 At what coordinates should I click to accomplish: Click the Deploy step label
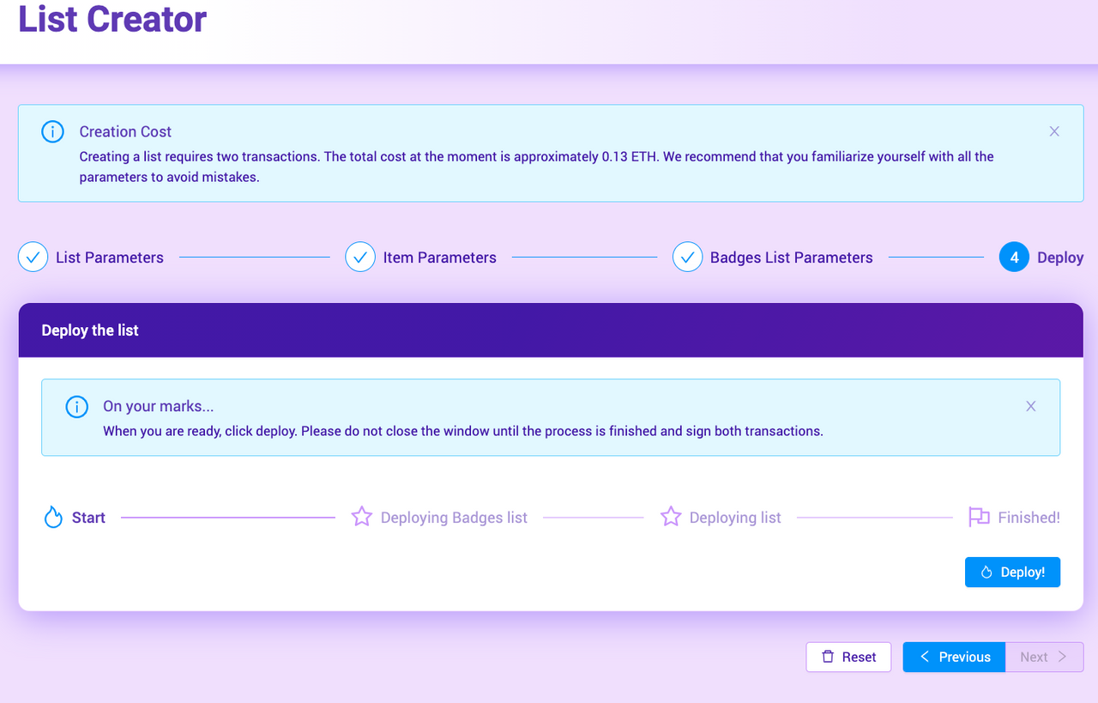pyautogui.click(x=1060, y=258)
